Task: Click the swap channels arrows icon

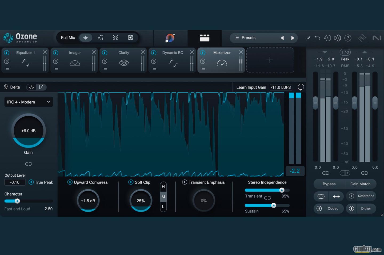Action: tap(336, 196)
